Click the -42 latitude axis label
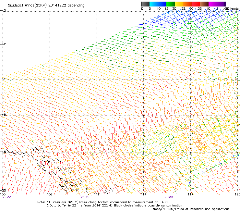This screenshot has width=240, height=211. coord(3,44)
